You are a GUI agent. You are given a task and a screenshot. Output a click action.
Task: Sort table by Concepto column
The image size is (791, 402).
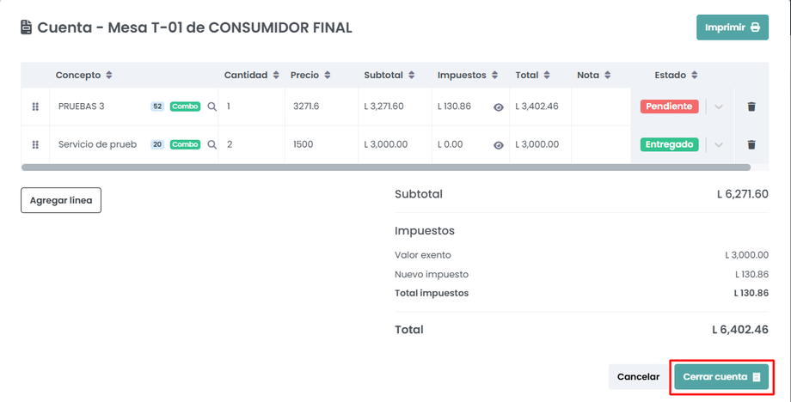[x=84, y=76]
